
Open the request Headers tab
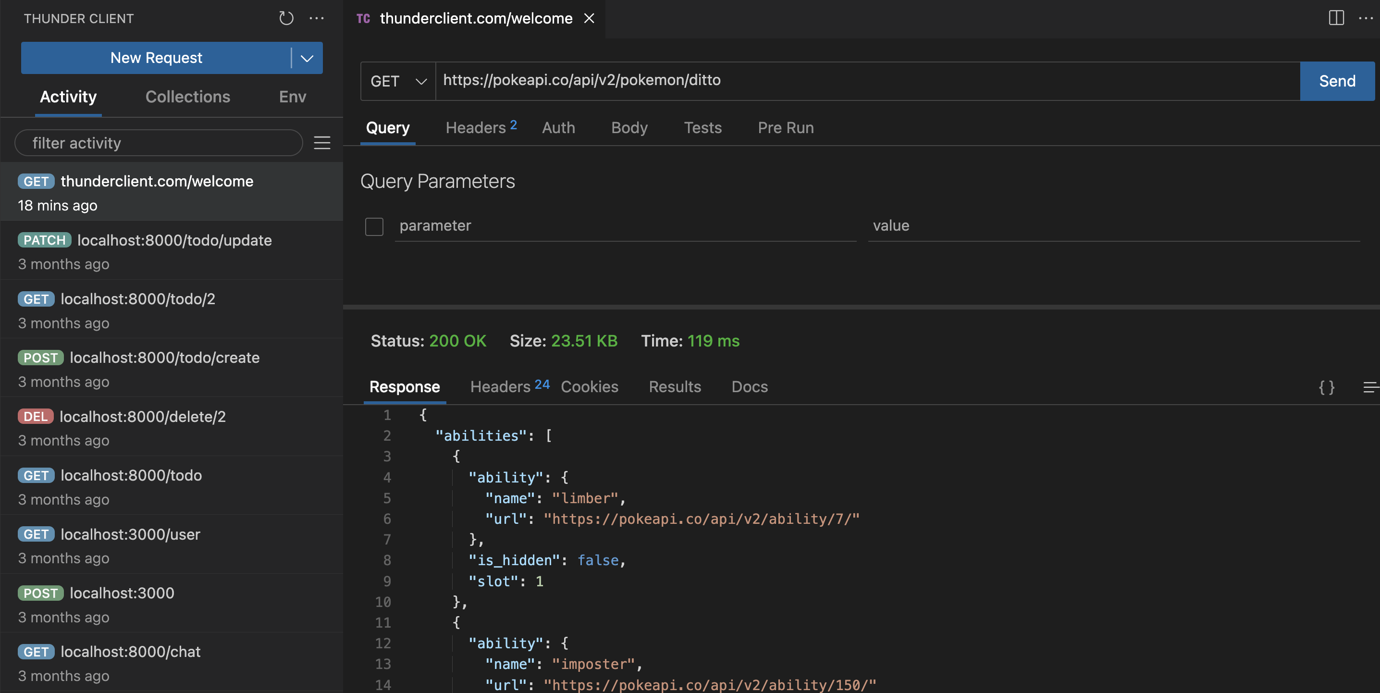(x=481, y=128)
